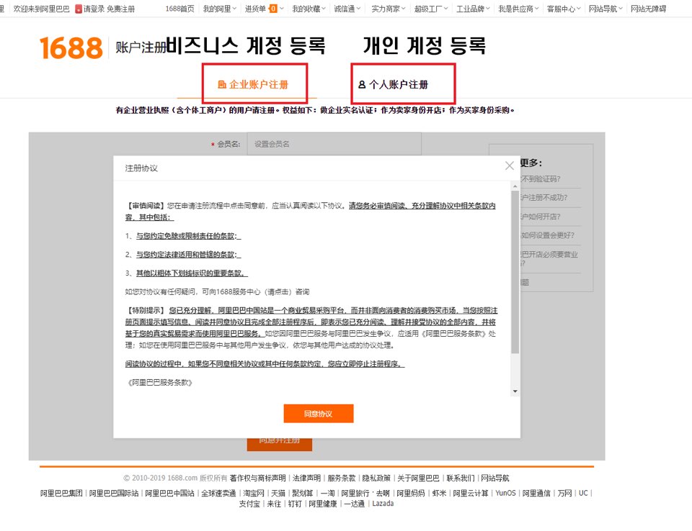This screenshot has width=692, height=531.
Task: Open 阿里妈妈 footer link
Action: pos(411,493)
